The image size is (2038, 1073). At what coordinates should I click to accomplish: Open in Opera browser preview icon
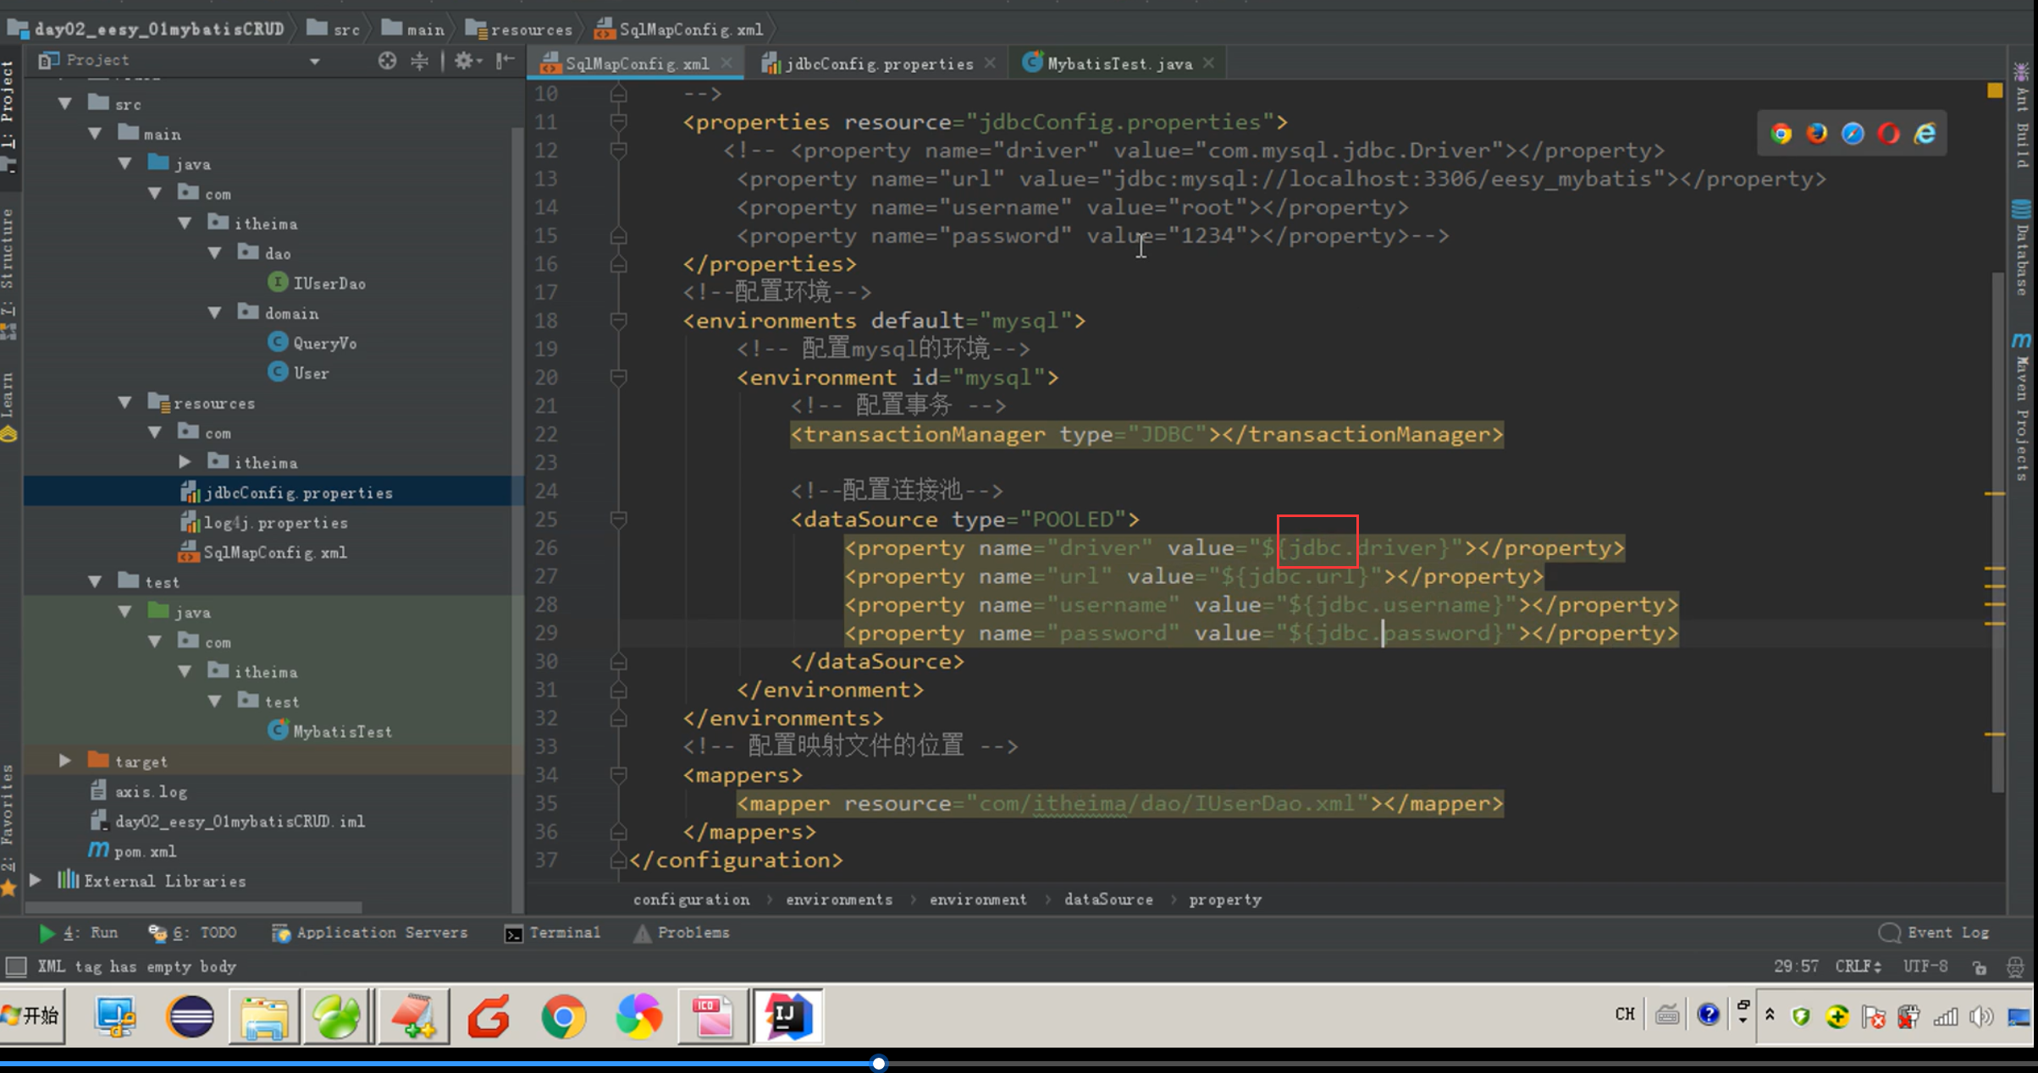[1888, 134]
